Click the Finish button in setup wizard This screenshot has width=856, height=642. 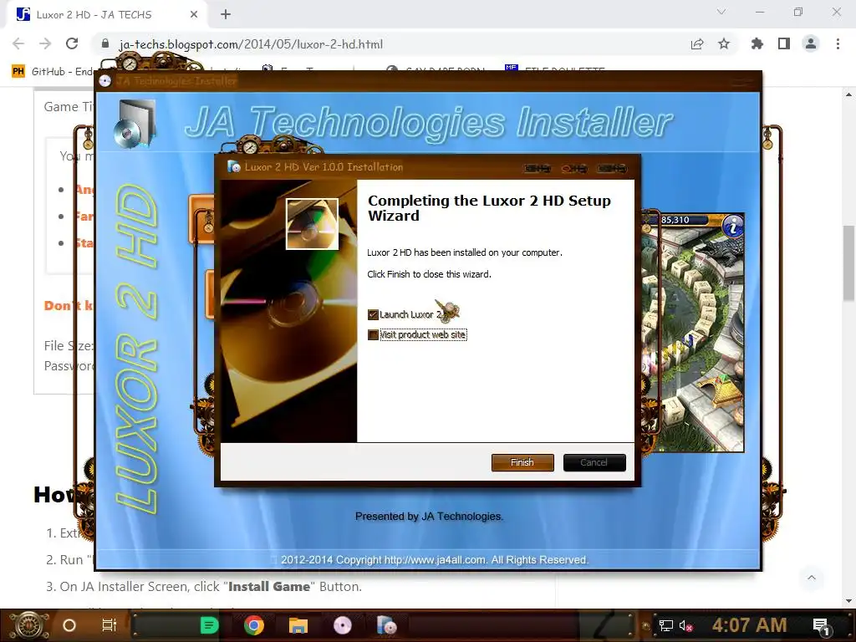tap(522, 462)
